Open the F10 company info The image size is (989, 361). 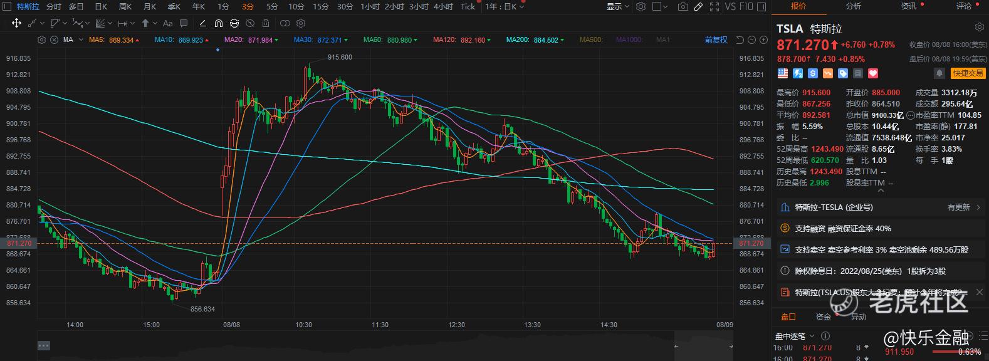[746, 6]
